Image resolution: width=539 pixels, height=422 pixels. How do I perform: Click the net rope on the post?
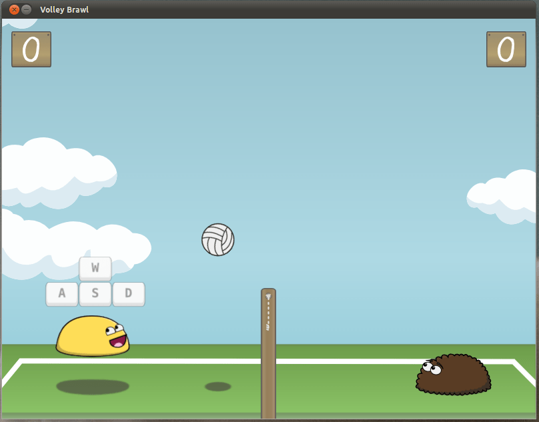point(268,312)
